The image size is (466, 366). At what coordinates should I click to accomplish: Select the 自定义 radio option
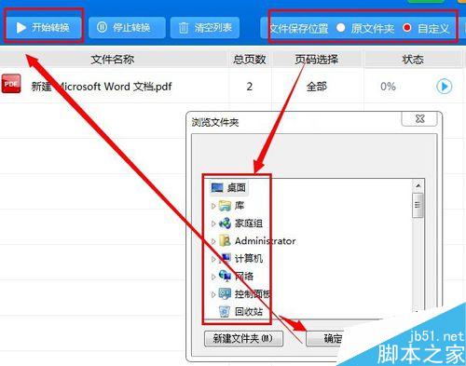coord(406,28)
